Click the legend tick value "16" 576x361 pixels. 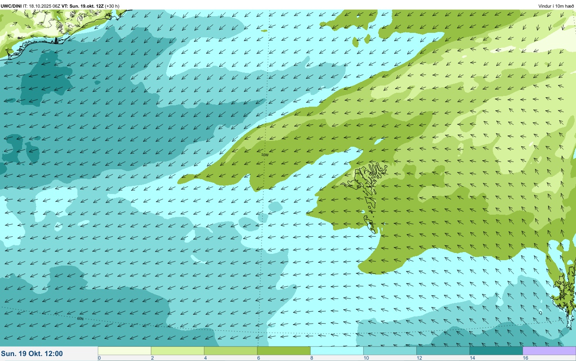point(525,358)
